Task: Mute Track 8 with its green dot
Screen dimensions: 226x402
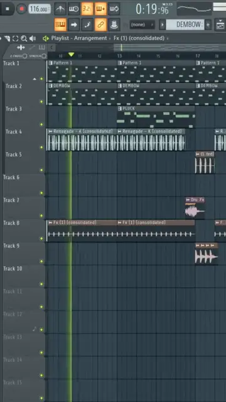Action: click(41, 239)
